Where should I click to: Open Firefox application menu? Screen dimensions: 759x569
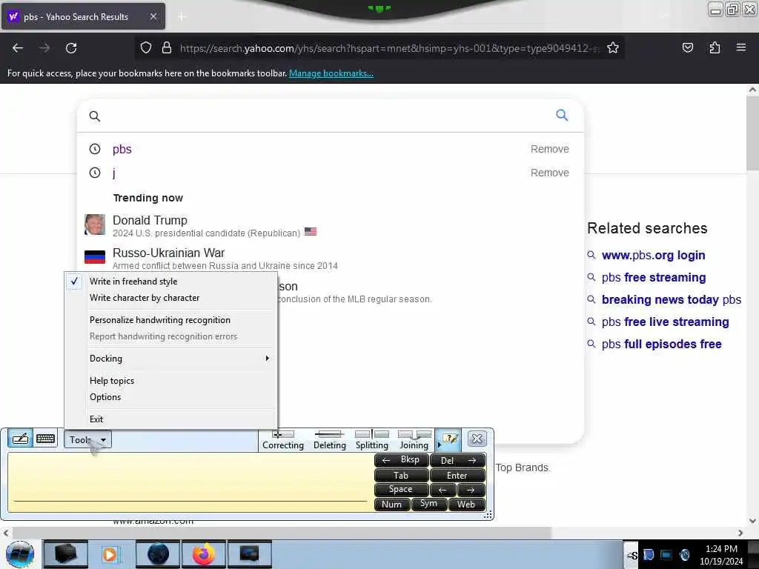point(741,48)
